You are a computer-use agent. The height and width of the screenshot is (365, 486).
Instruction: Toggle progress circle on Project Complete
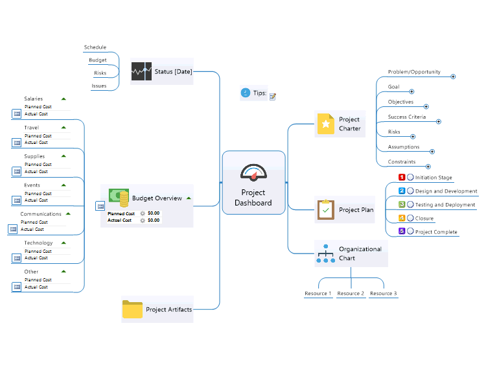410,231
